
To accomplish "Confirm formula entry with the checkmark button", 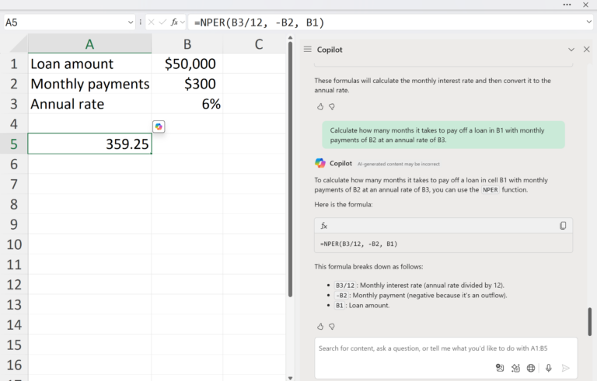I will click(x=162, y=22).
